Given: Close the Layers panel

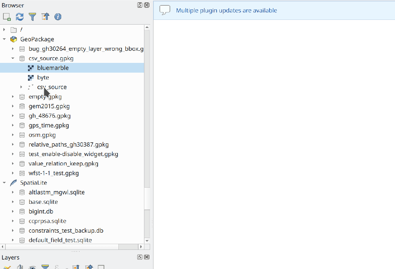Looking at the screenshot, I should pyautogui.click(x=146, y=257).
